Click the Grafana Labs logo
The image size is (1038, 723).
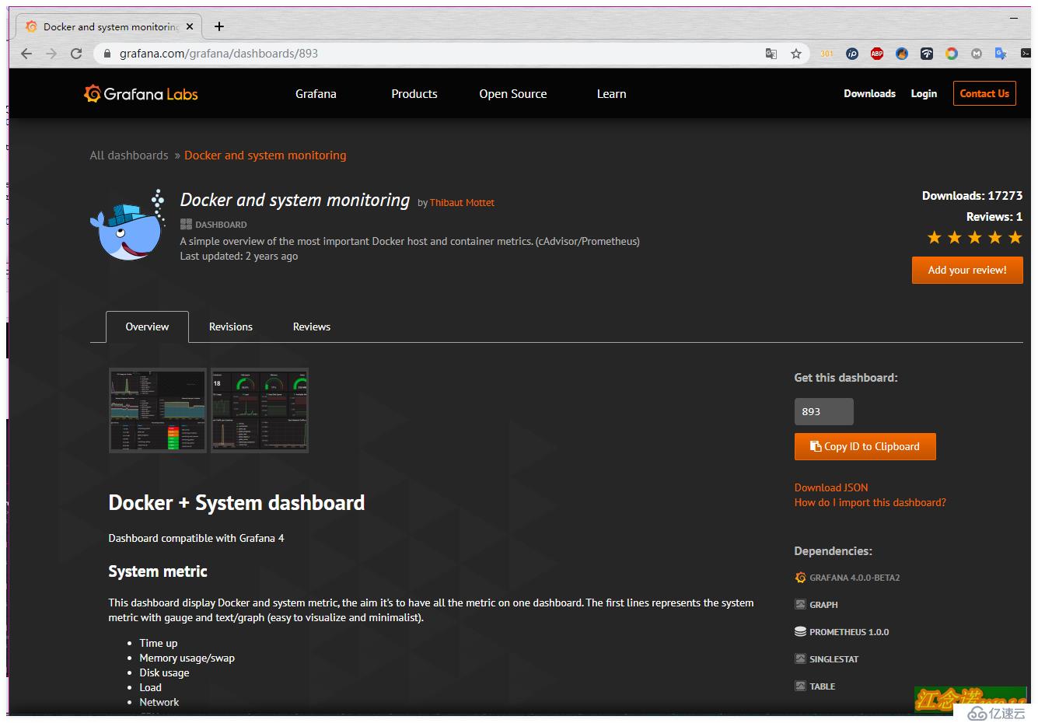click(x=141, y=94)
